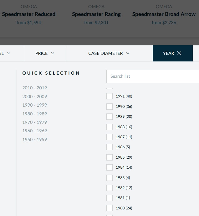This screenshot has height=216, width=199.
Task: Close the Year filter with the X icon
Action: click(x=179, y=53)
